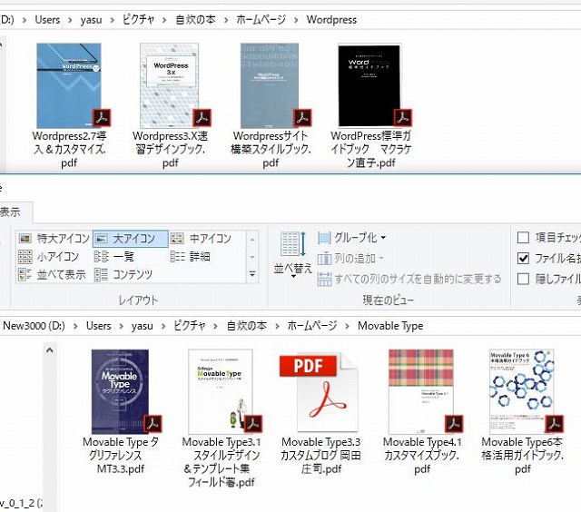Go to yasu in Wordpress window path

(91, 20)
